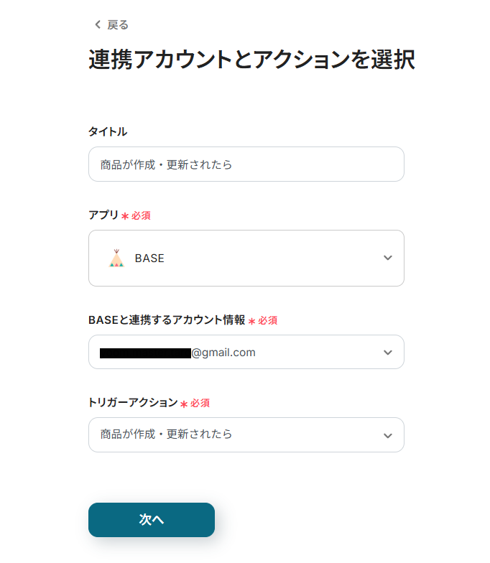
Task: Click the BASEと連携するアカウント情報 label
Action: [167, 320]
